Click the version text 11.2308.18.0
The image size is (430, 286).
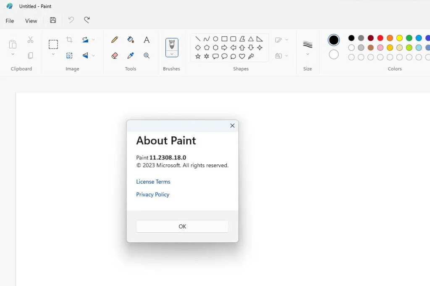click(168, 158)
